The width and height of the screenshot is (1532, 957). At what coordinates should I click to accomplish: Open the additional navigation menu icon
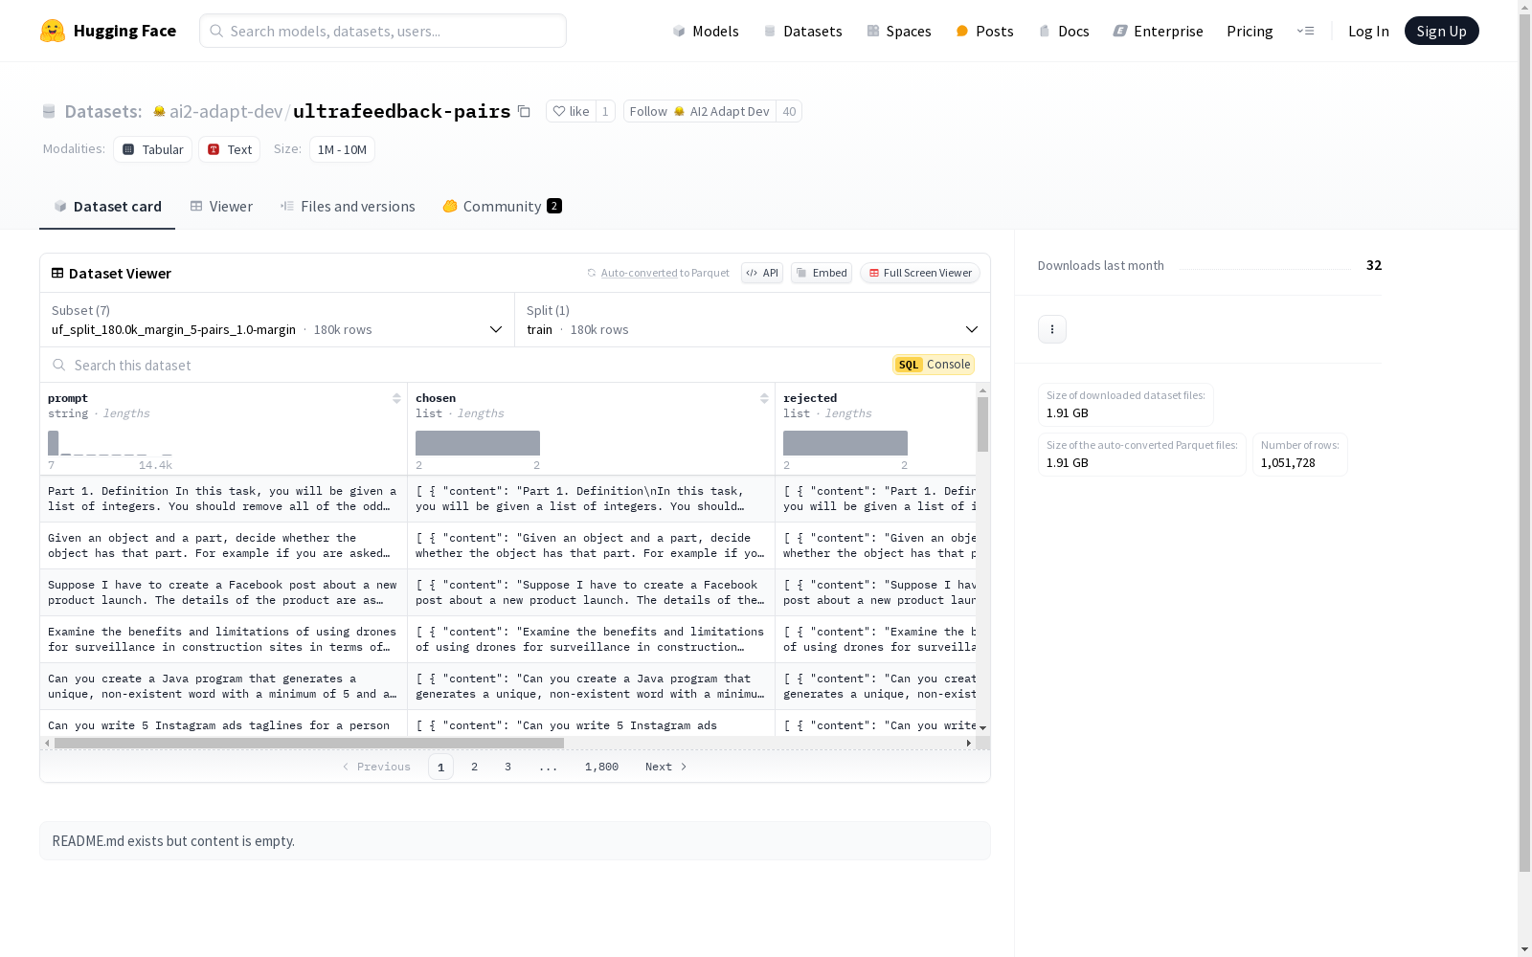1305,31
